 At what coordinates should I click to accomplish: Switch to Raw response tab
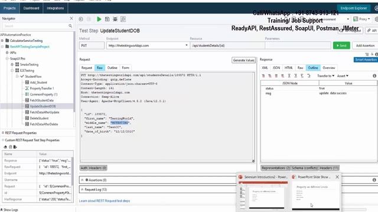point(300,68)
